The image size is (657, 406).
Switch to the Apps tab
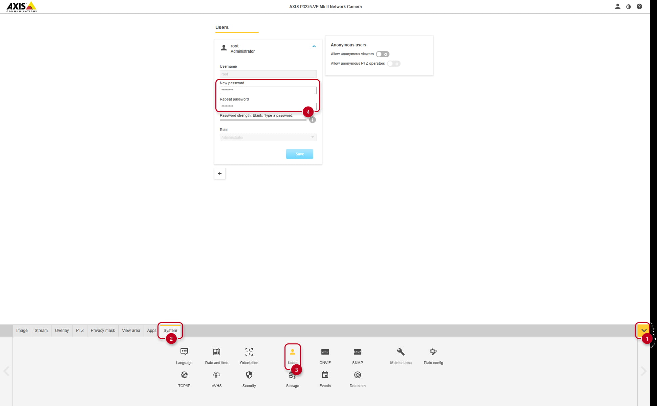[x=152, y=331]
